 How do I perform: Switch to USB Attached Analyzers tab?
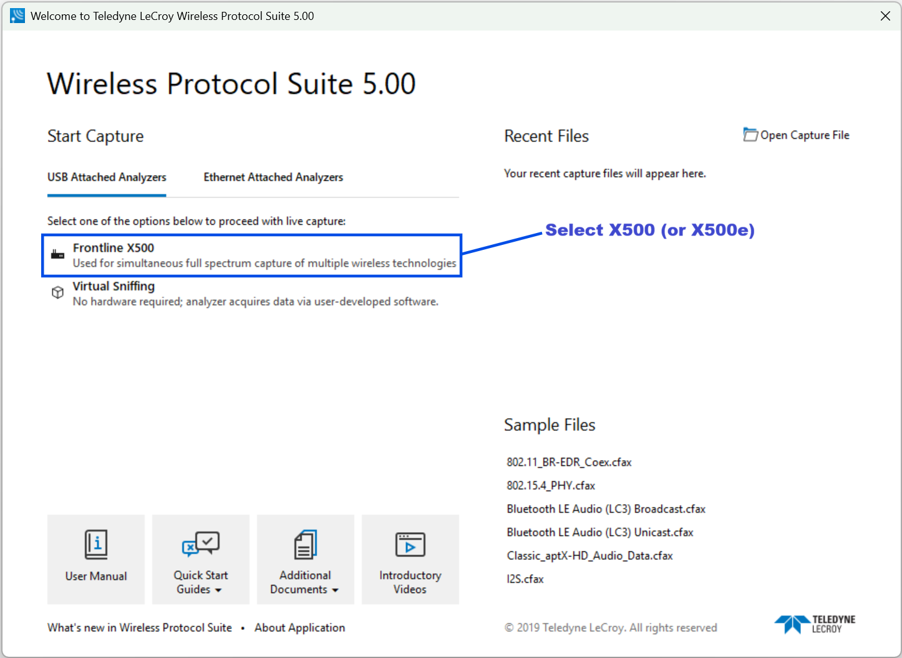[107, 178]
